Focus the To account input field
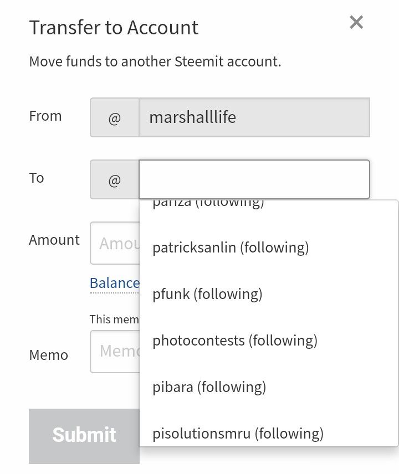This screenshot has height=474, width=399. click(x=254, y=179)
